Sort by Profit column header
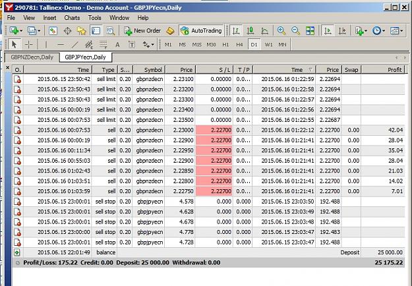The height and width of the screenshot is (286, 412). coord(383,70)
